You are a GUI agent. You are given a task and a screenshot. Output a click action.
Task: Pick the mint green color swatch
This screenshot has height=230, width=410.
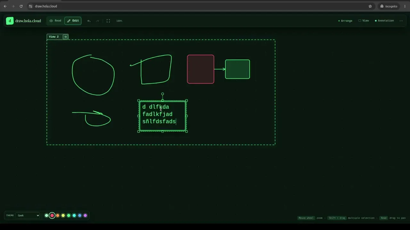46,215
